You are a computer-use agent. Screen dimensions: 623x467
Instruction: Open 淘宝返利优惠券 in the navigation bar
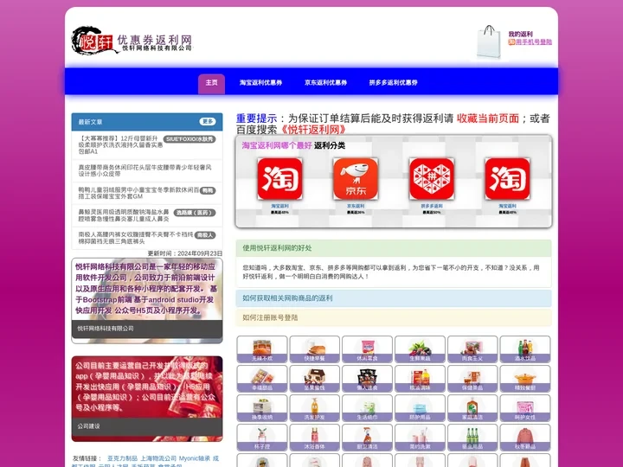tap(260, 83)
